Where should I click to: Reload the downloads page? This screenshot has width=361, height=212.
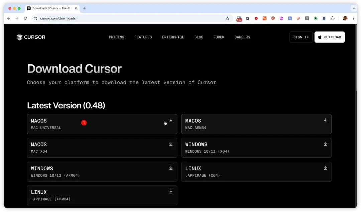pyautogui.click(x=25, y=18)
